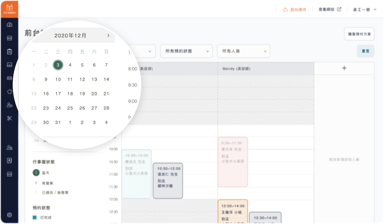This screenshot has width=384, height=224.
Task: Open the dashboard gauge icon in sidebar
Action: click(x=10, y=25)
